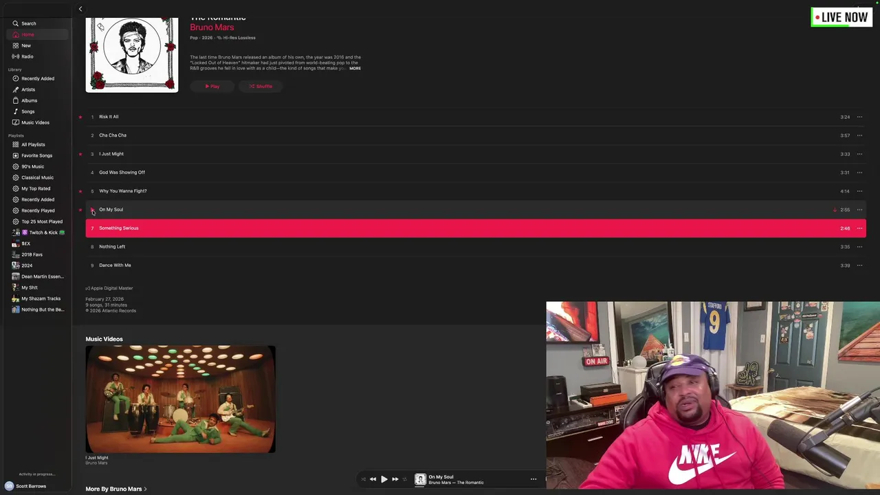Screen dimensions: 880x495
Task: Open the Nothing But the Be... playlist
Action: (x=42, y=309)
